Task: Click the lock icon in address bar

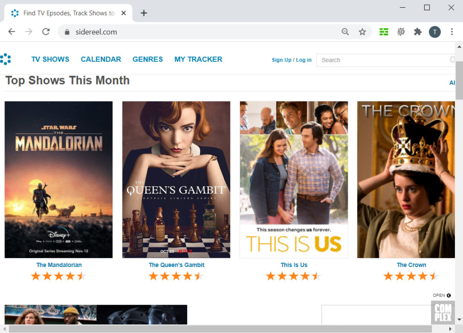Action: click(x=67, y=32)
